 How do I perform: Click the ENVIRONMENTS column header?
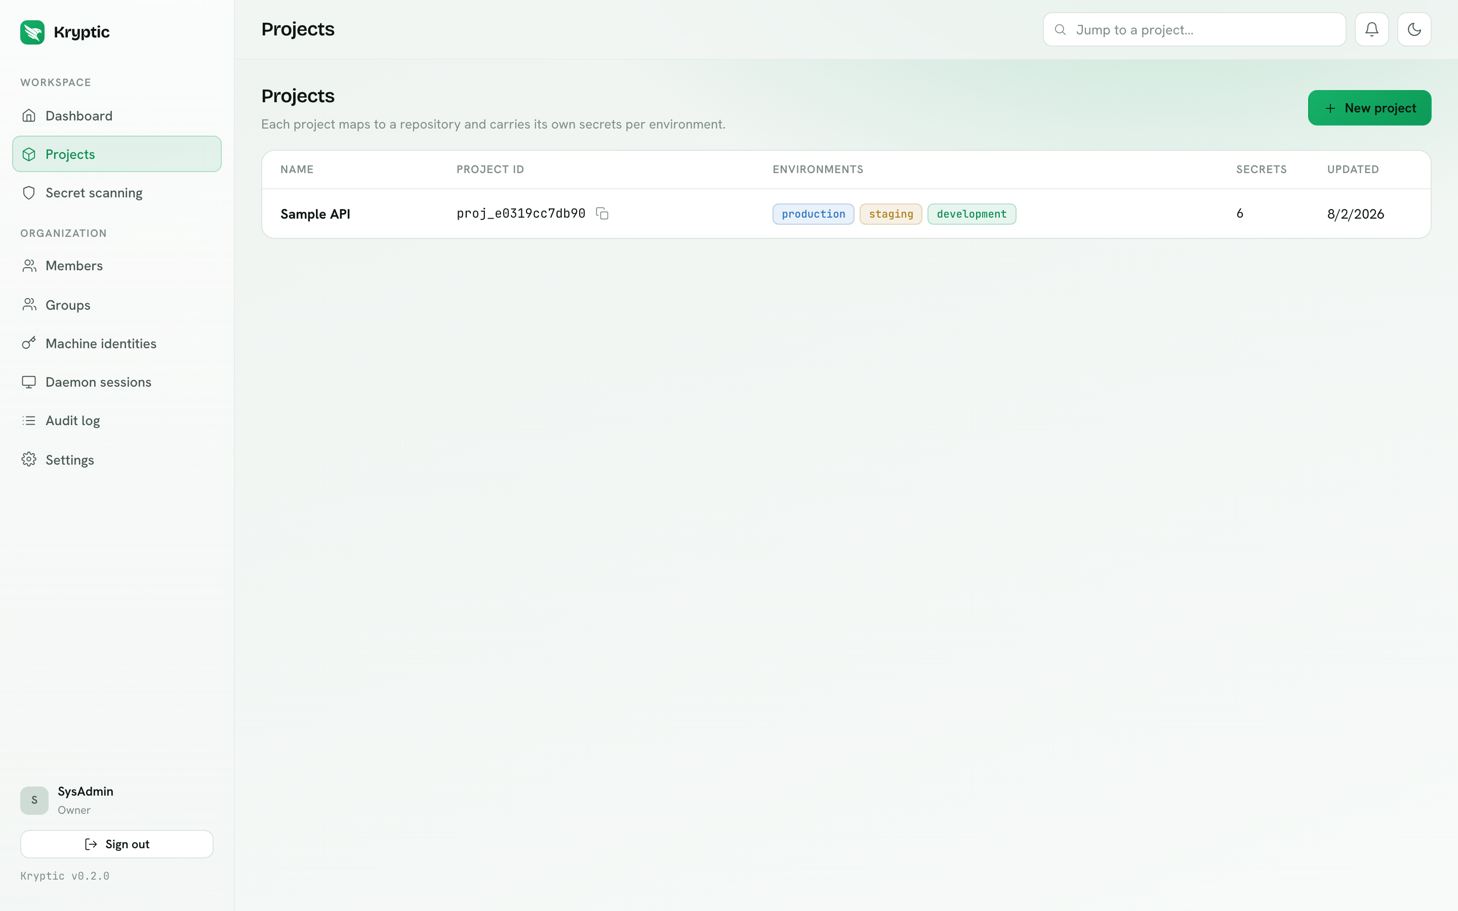[x=818, y=170]
